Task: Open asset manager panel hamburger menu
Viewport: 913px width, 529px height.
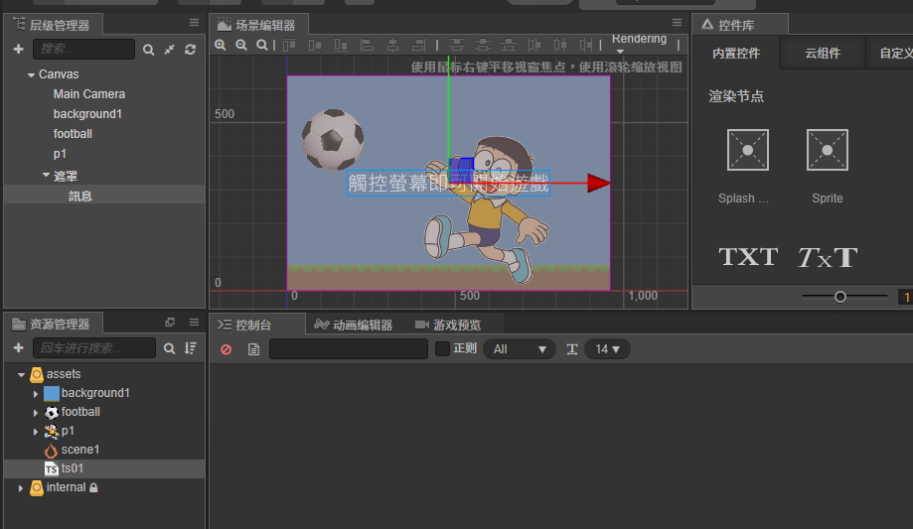Action: 194,322
